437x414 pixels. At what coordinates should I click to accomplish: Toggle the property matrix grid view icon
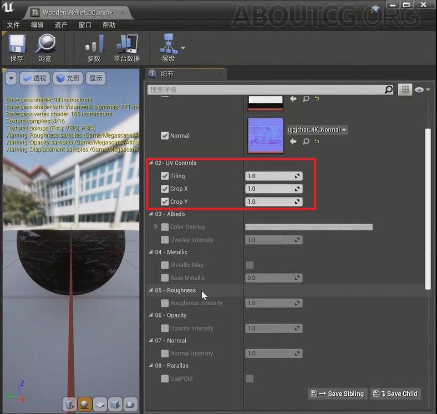(405, 89)
